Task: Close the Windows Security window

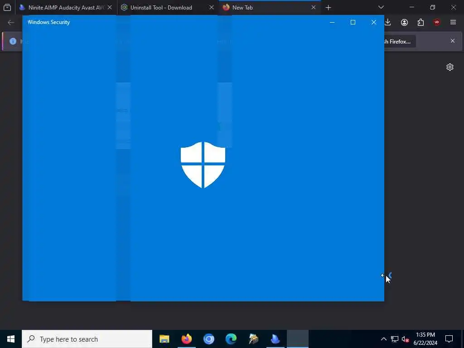Action: pyautogui.click(x=374, y=22)
